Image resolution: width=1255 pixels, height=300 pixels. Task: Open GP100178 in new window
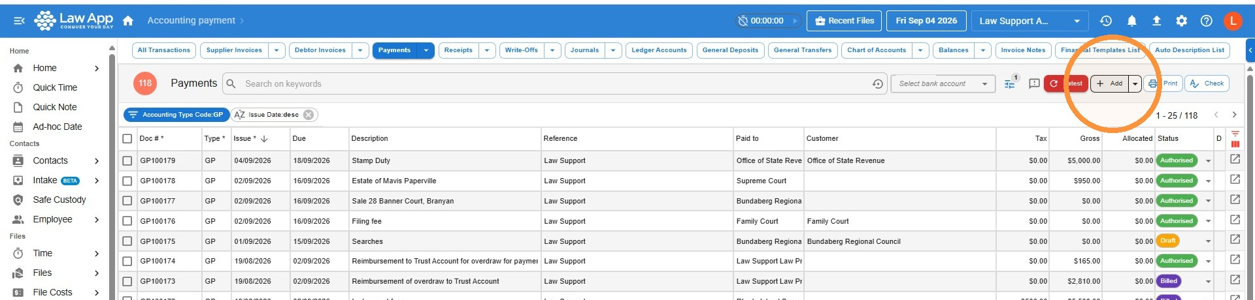(1235, 179)
